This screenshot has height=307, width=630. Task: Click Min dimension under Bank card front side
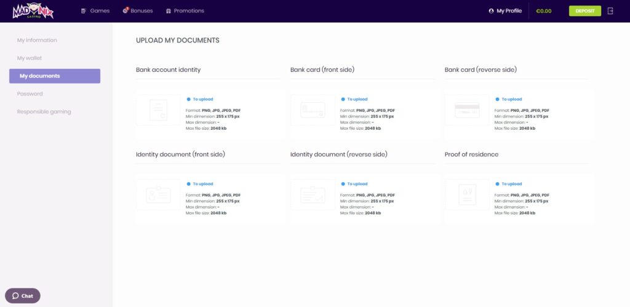coord(367,116)
